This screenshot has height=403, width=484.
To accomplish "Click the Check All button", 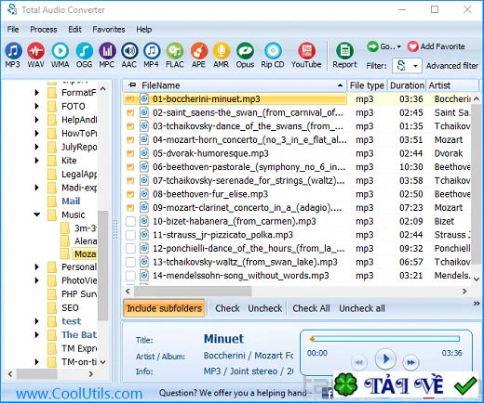I will 311,308.
